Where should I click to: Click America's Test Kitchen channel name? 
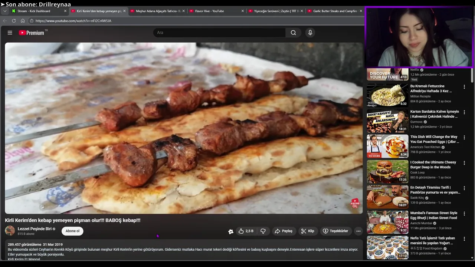tap(425, 147)
